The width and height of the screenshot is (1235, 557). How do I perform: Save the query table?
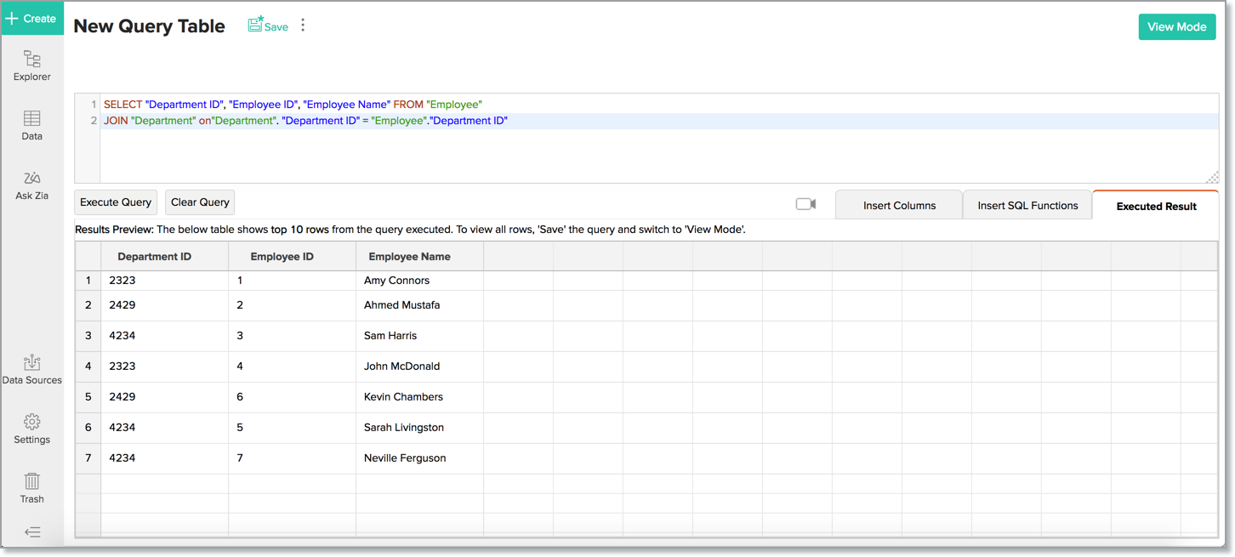coord(268,26)
